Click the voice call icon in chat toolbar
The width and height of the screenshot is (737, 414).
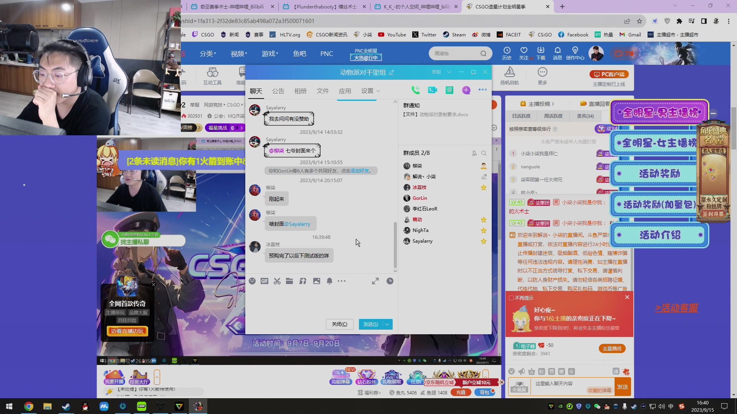[x=415, y=90]
